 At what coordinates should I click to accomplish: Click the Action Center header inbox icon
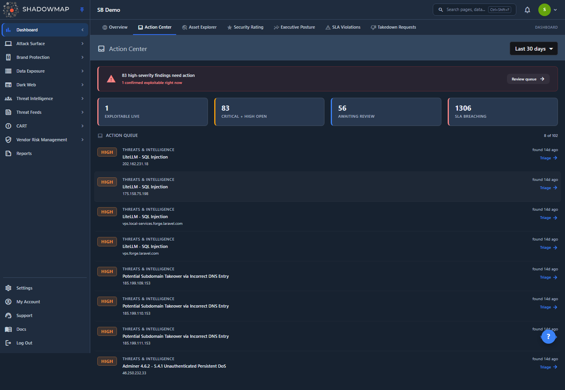[x=101, y=49]
